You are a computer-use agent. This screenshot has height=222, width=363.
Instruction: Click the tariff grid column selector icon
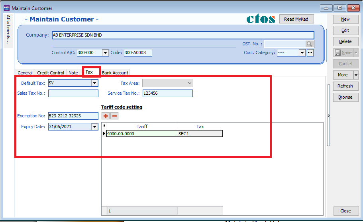tap(104, 127)
